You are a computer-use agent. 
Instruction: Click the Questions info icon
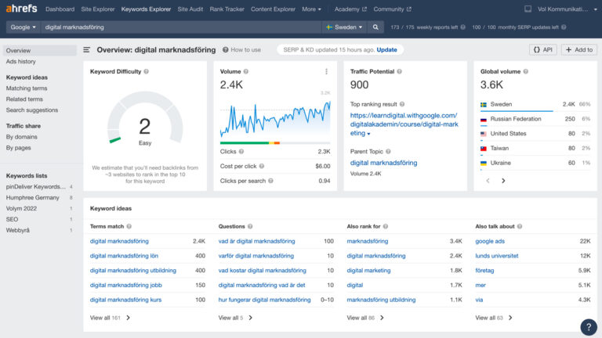pyautogui.click(x=250, y=226)
